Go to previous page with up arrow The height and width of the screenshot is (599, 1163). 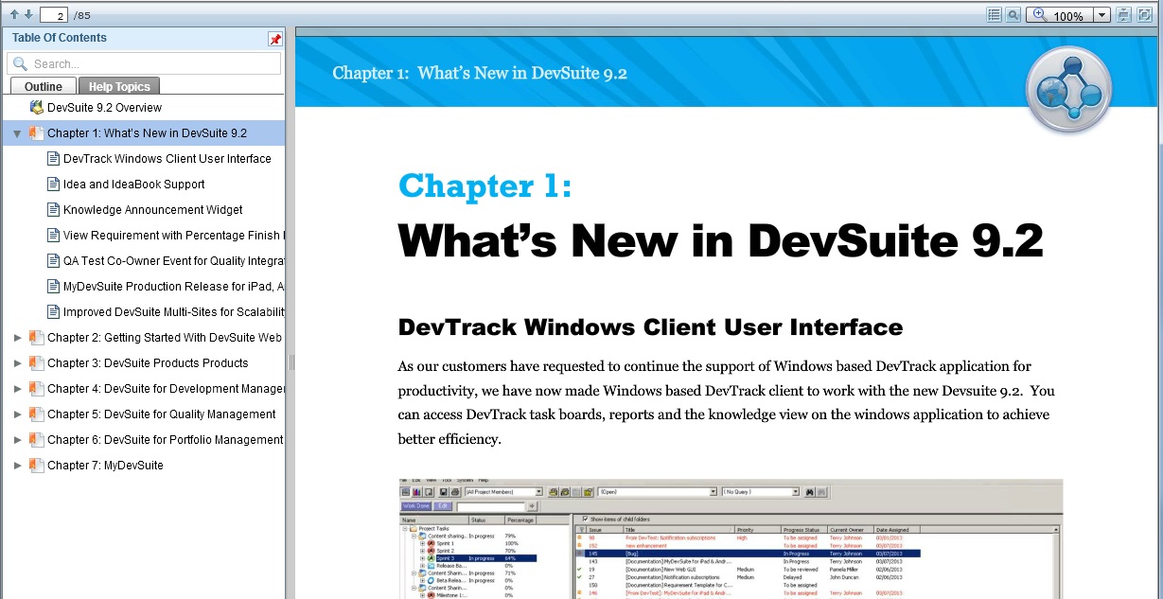point(14,14)
